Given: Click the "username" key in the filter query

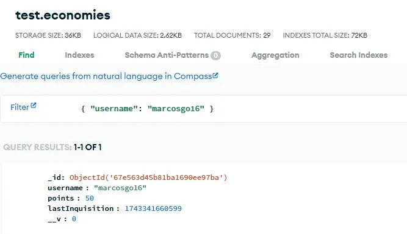Looking at the screenshot, I should [114, 109].
